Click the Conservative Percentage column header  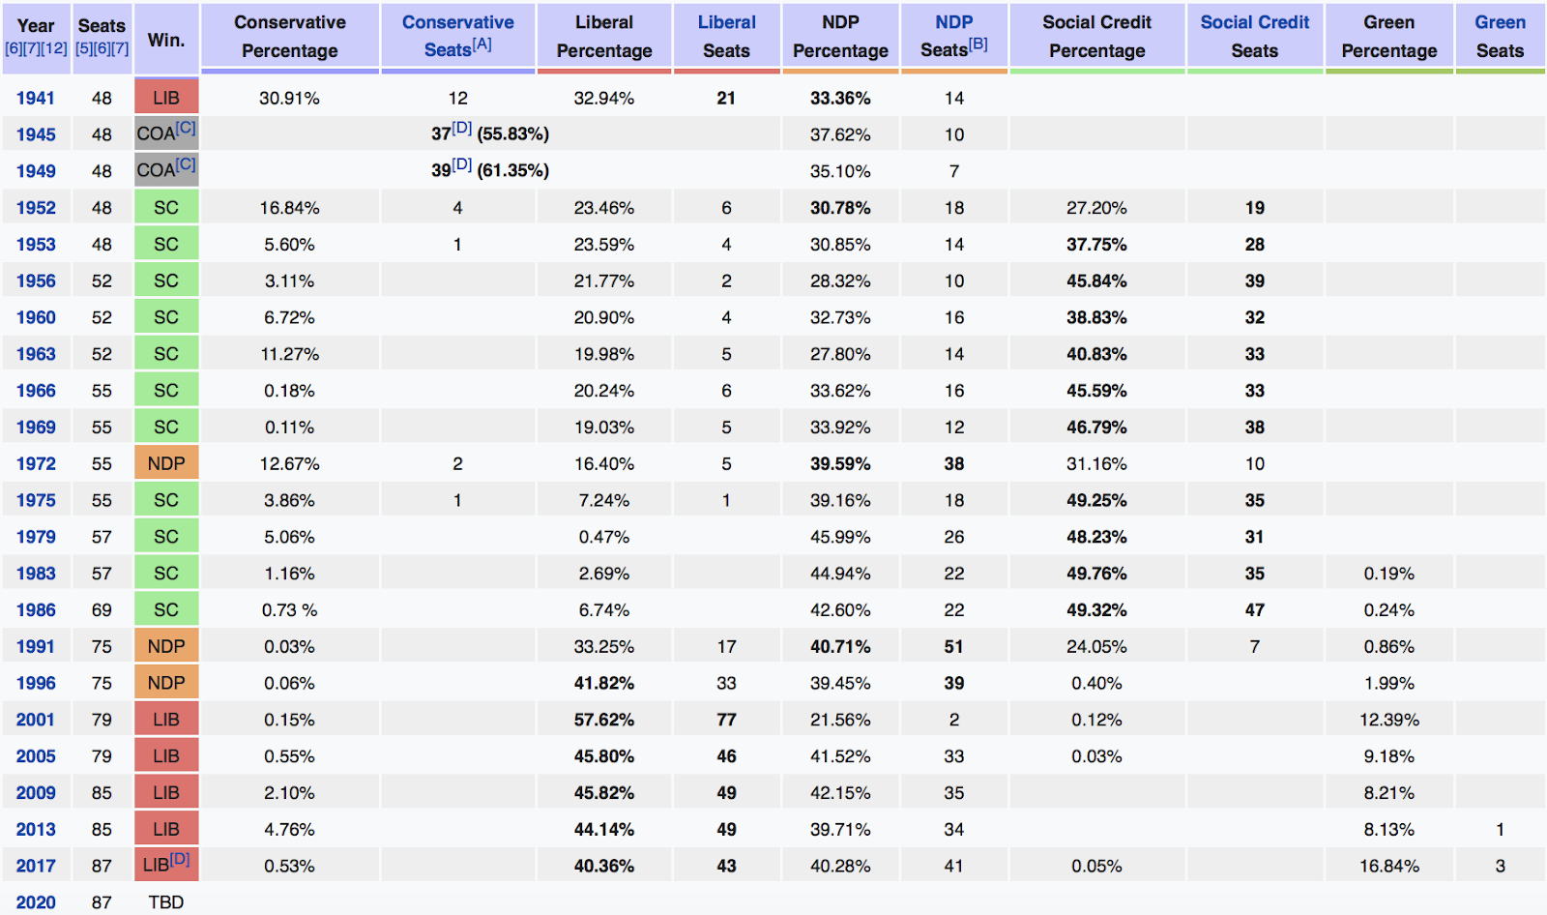[x=289, y=37]
